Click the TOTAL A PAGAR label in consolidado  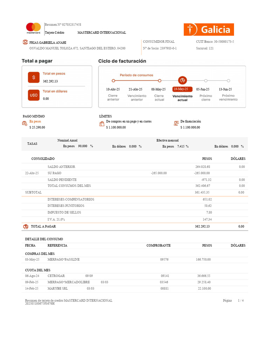click(43, 226)
